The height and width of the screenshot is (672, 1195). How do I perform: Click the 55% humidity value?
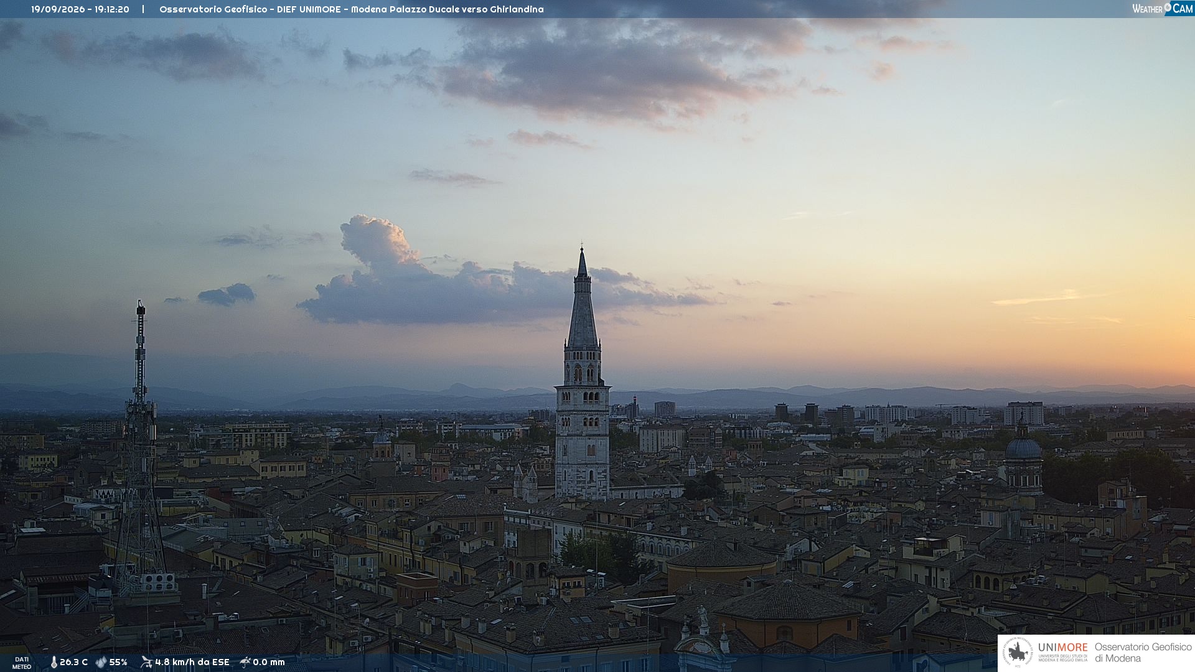coord(118,662)
